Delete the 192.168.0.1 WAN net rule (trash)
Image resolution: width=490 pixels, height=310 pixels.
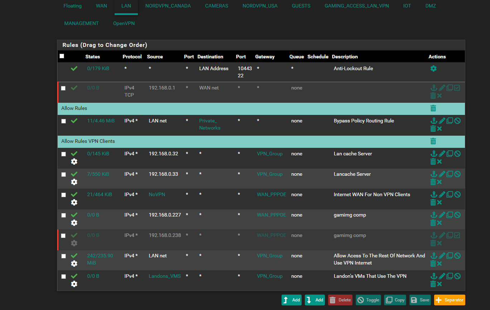pyautogui.click(x=433, y=96)
